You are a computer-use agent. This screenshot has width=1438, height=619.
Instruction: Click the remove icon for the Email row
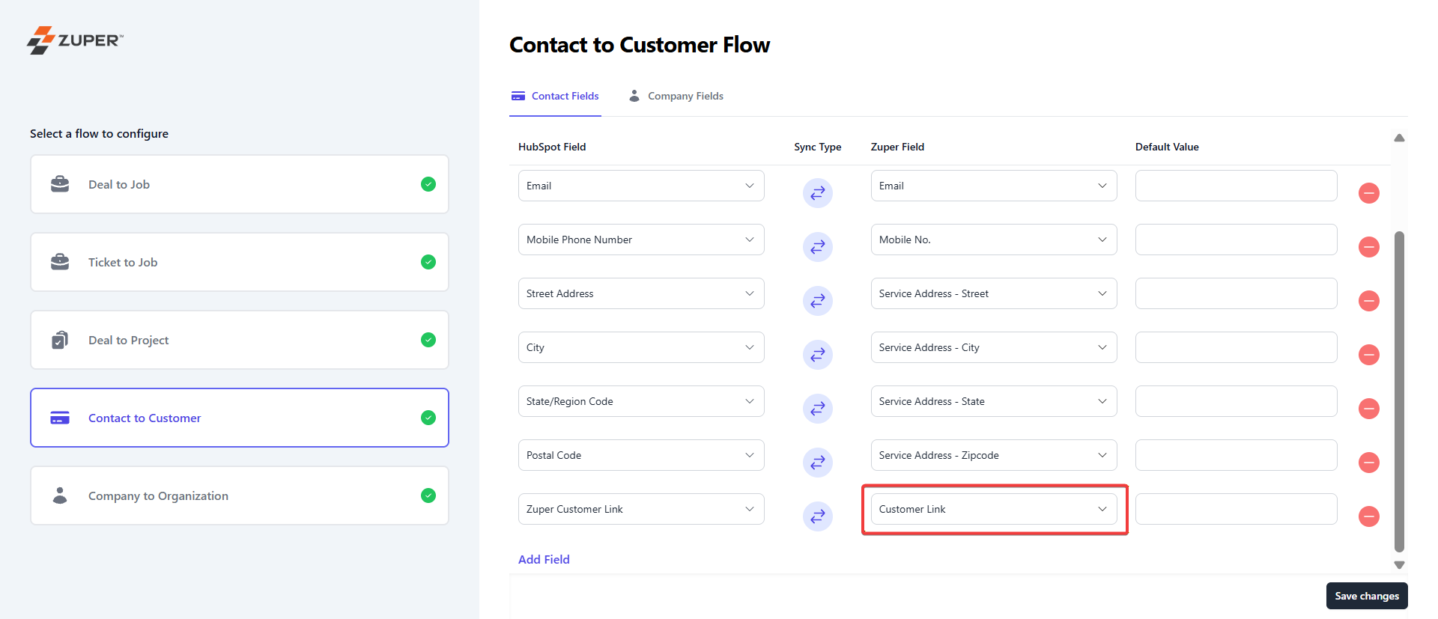[x=1368, y=193]
